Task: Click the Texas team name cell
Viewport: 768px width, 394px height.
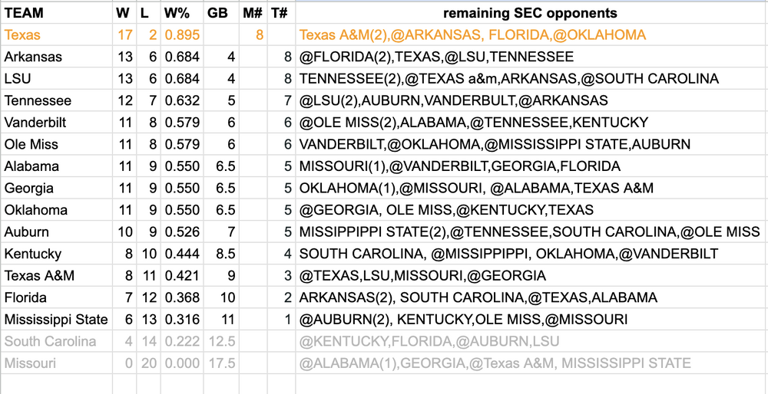Action: [x=22, y=35]
